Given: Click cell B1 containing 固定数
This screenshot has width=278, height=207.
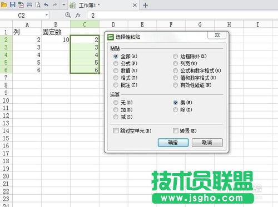Looking at the screenshot, I should [x=56, y=32].
